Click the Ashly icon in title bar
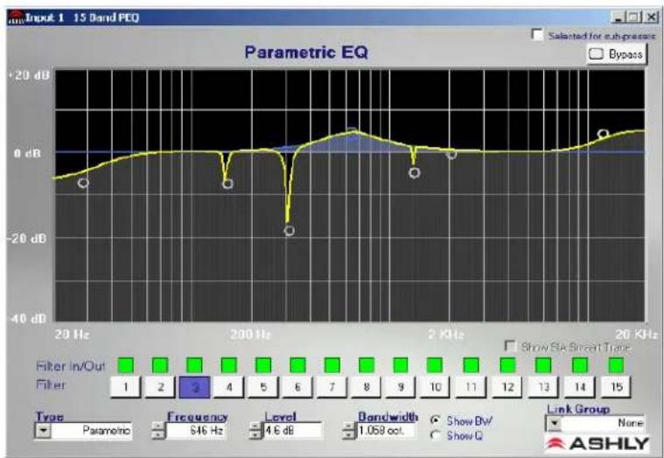This screenshot has width=664, height=458. coord(16,18)
